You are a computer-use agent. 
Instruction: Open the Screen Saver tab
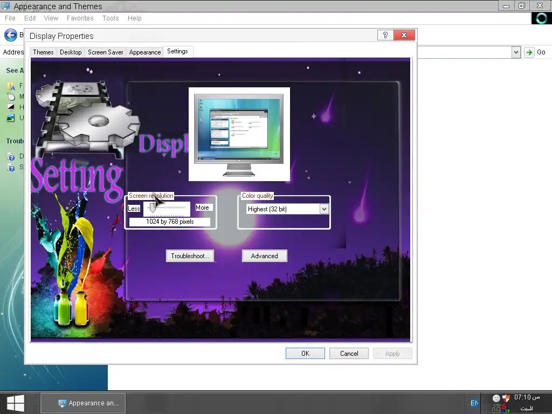[105, 52]
